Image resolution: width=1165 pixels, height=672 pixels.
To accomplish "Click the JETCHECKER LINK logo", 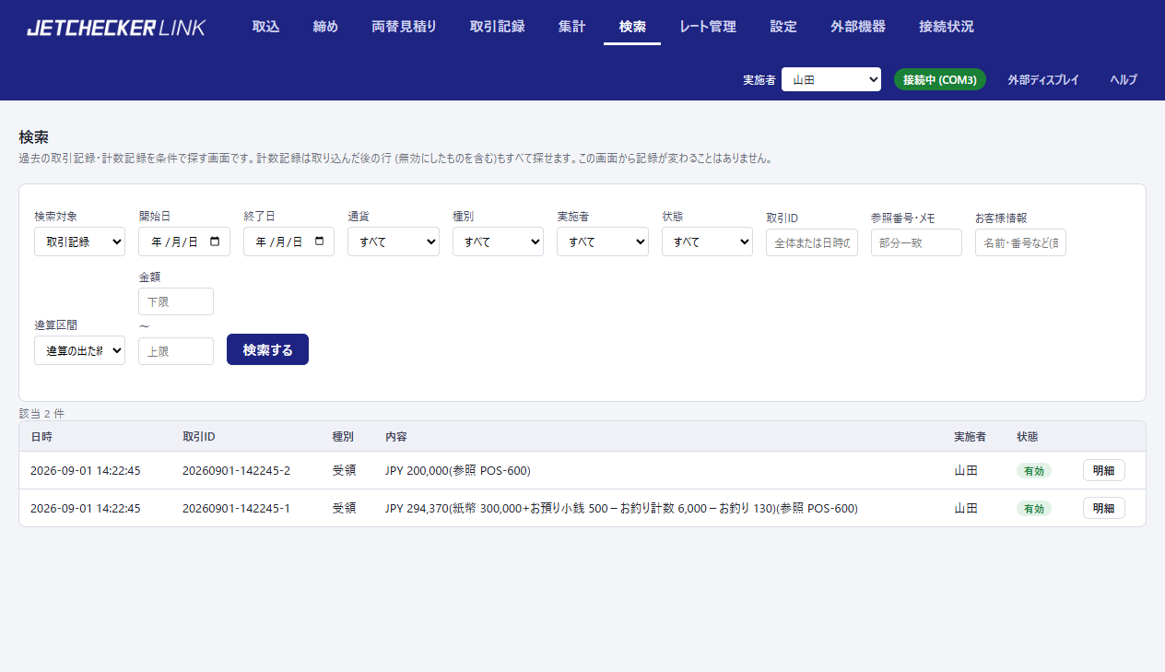I will (x=116, y=28).
